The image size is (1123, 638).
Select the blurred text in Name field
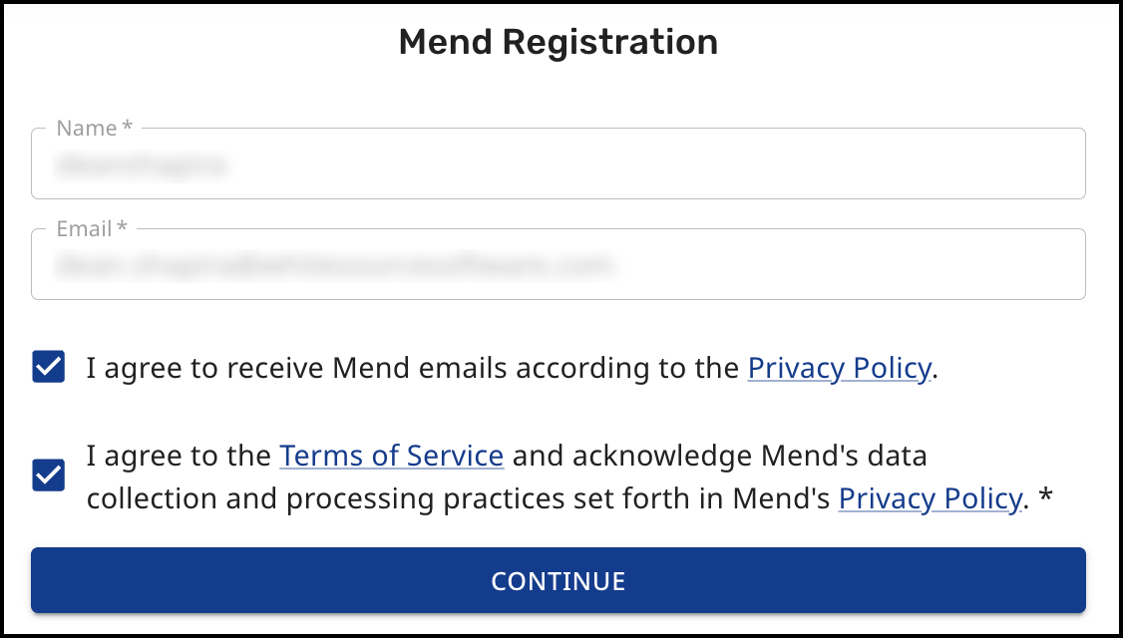coord(141,165)
